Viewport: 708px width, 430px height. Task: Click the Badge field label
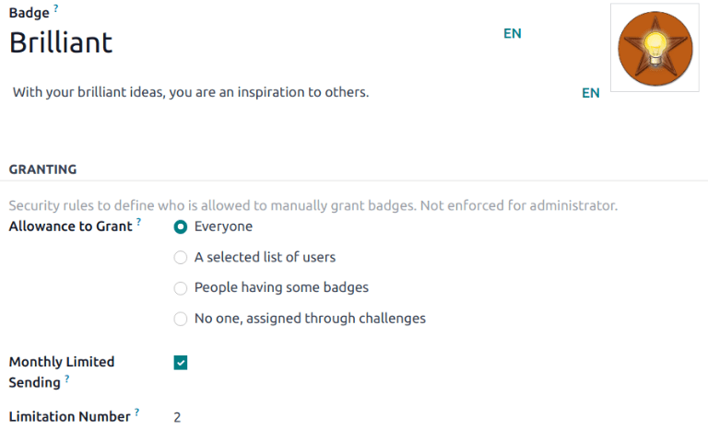[29, 13]
